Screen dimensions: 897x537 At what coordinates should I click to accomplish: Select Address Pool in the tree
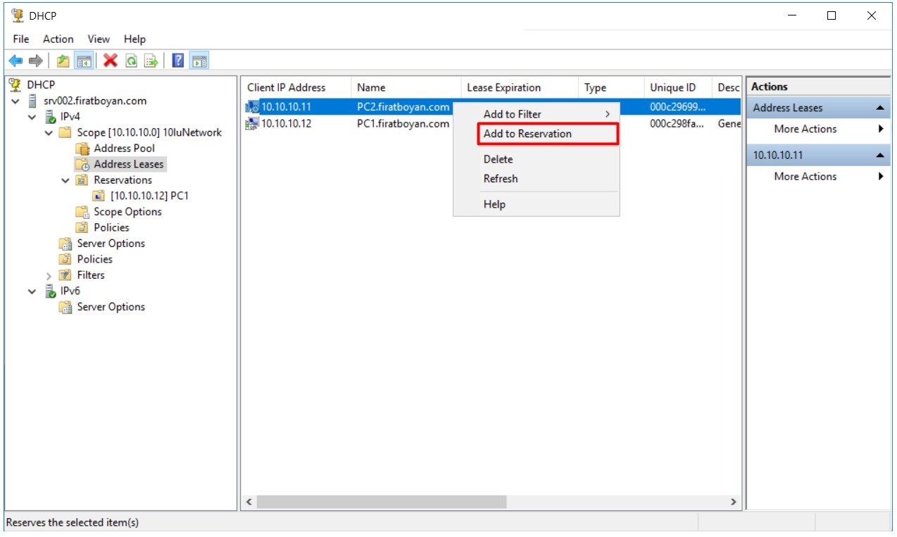[124, 149]
